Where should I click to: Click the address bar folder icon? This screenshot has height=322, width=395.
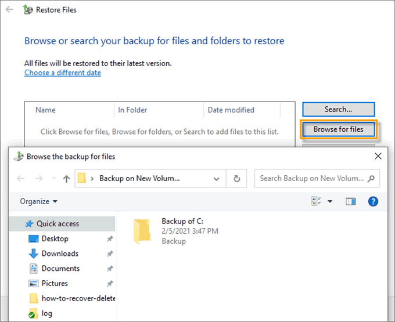pyautogui.click(x=82, y=178)
